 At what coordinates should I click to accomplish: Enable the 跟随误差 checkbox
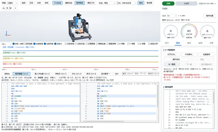[x=108, y=44]
